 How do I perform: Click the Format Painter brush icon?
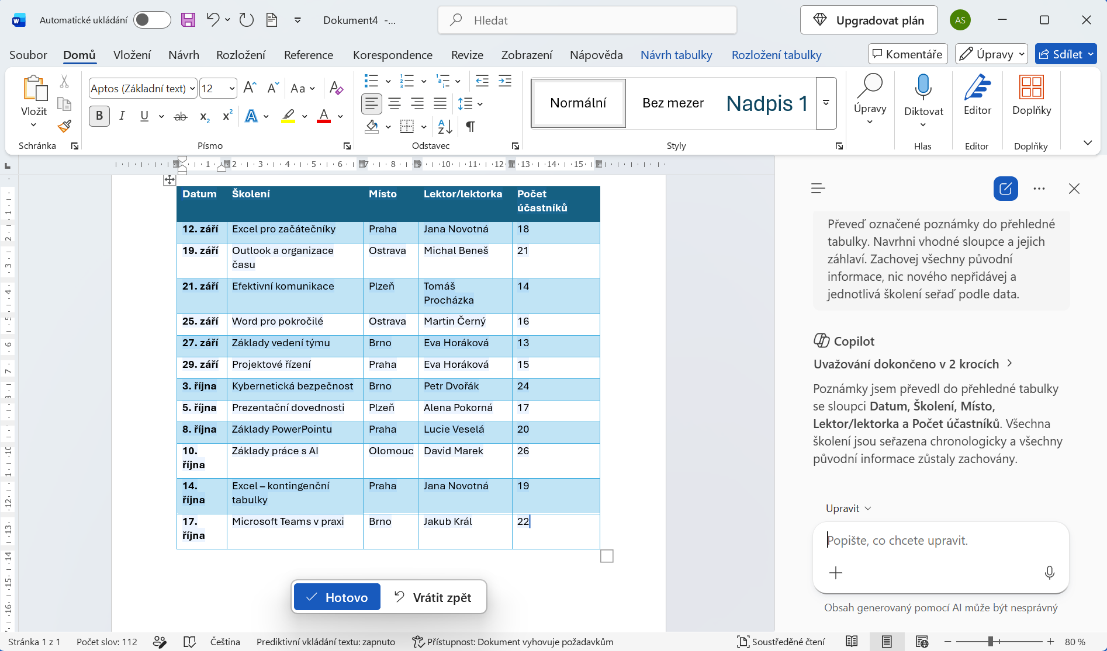tap(64, 126)
